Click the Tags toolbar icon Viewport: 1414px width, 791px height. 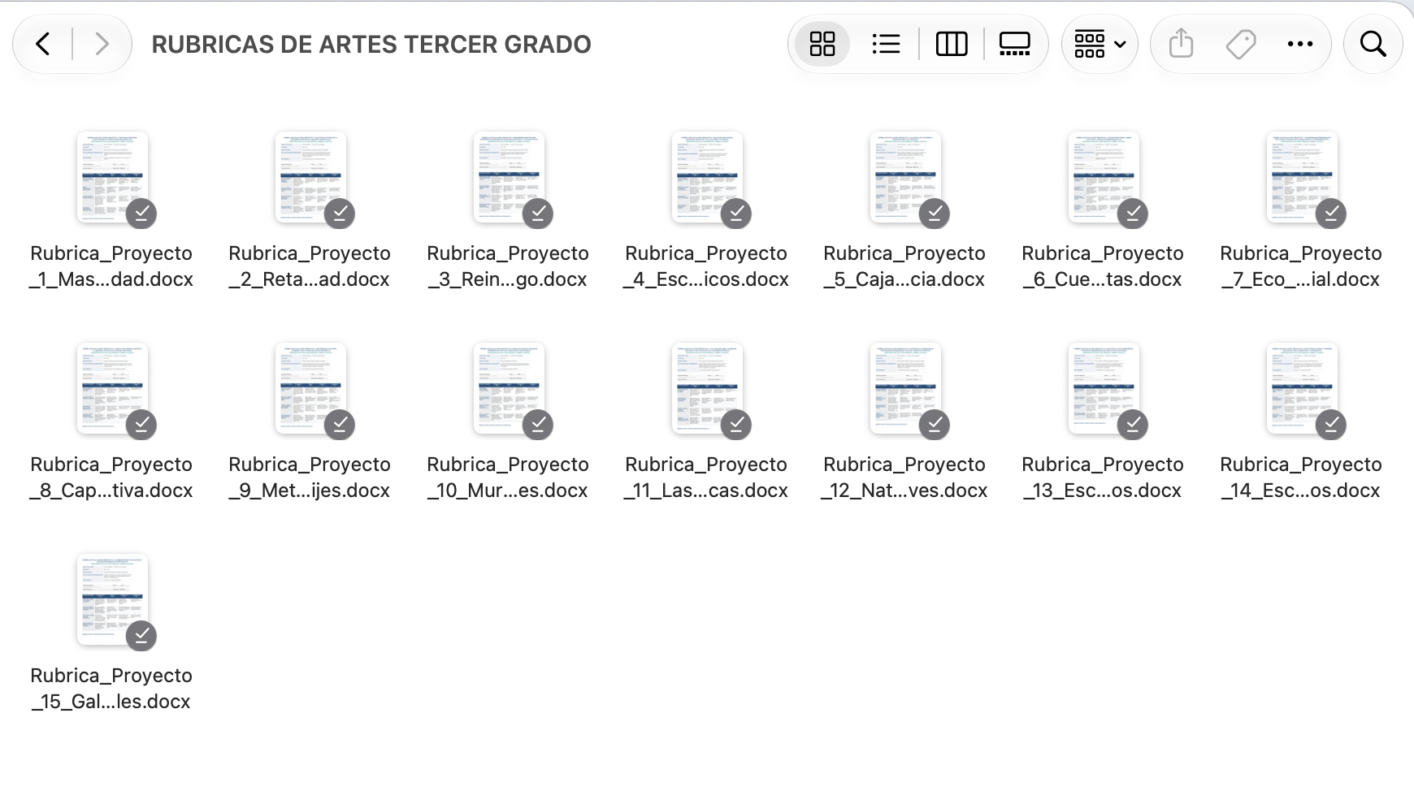[x=1241, y=44]
